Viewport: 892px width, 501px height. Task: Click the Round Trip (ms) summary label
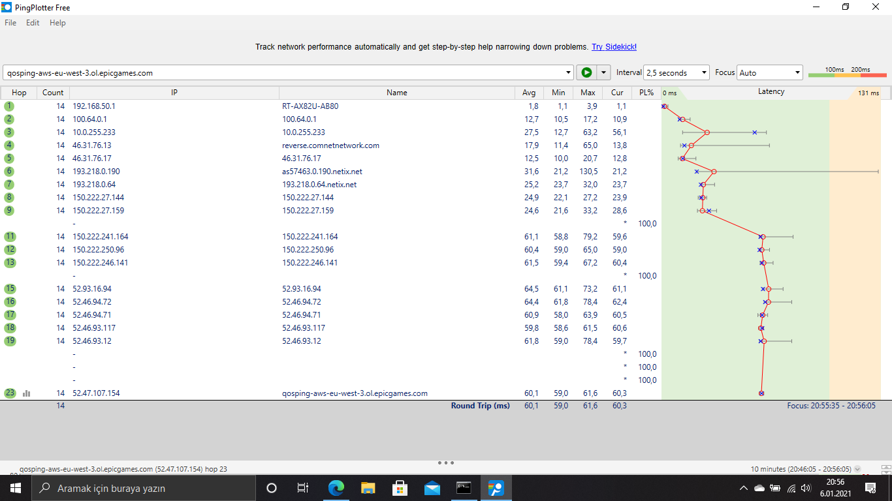[x=480, y=406]
